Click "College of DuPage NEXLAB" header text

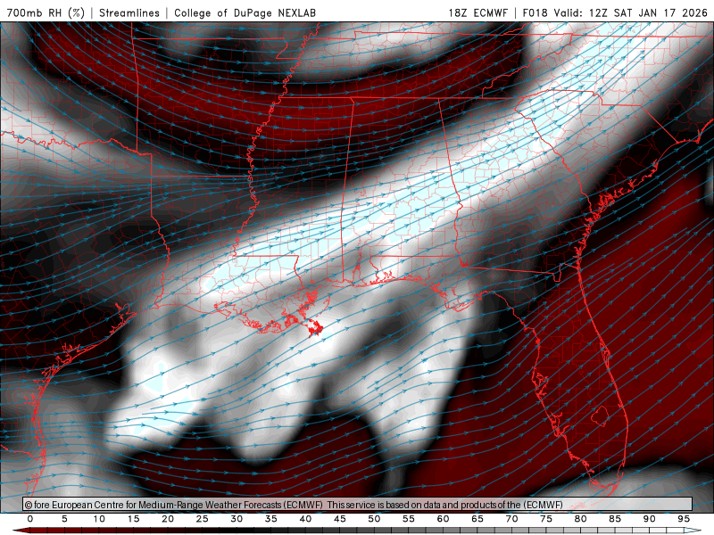245,13
